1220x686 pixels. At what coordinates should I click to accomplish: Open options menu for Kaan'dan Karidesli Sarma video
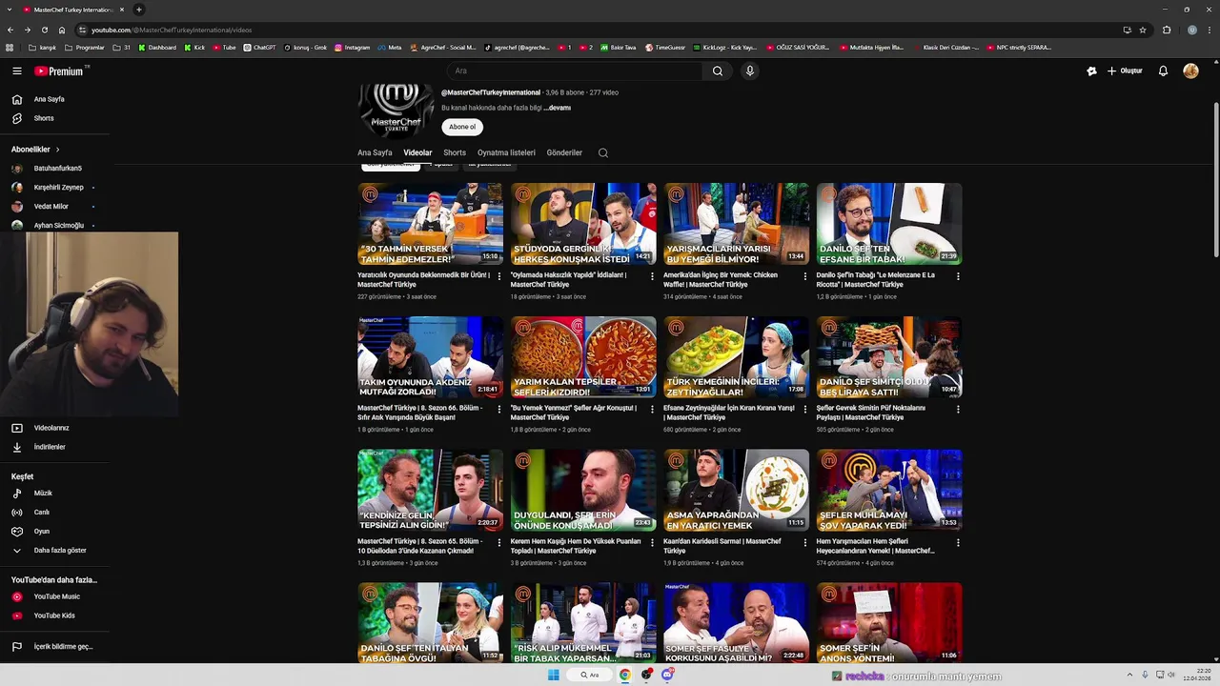804,543
